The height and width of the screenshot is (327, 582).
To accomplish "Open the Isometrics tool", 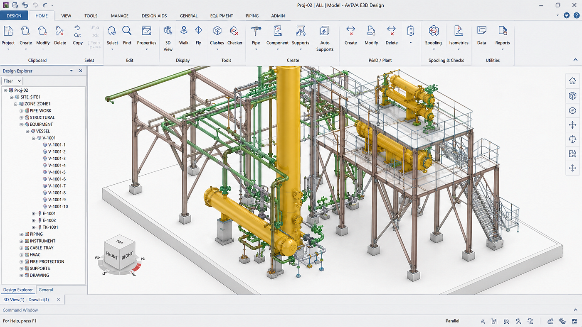I will click(459, 35).
